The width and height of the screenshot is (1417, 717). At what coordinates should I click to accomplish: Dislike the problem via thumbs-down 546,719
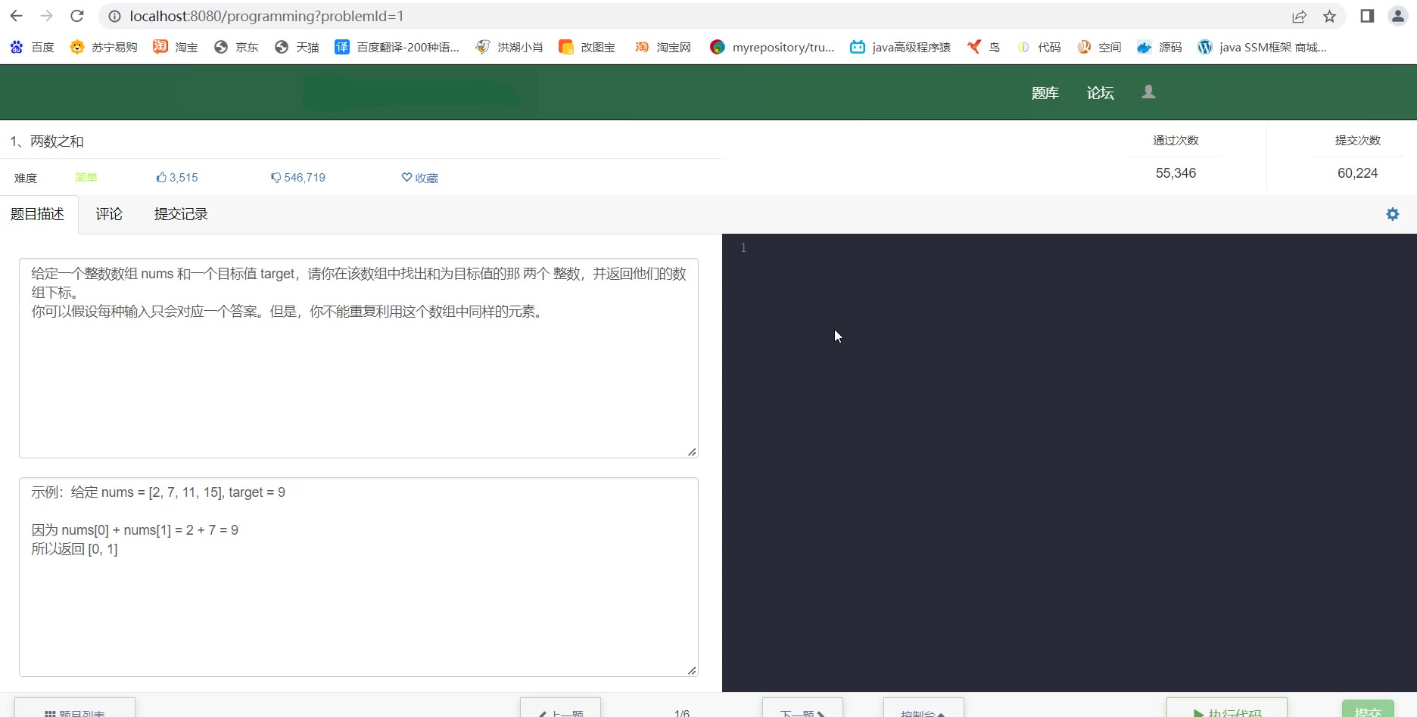[297, 178]
